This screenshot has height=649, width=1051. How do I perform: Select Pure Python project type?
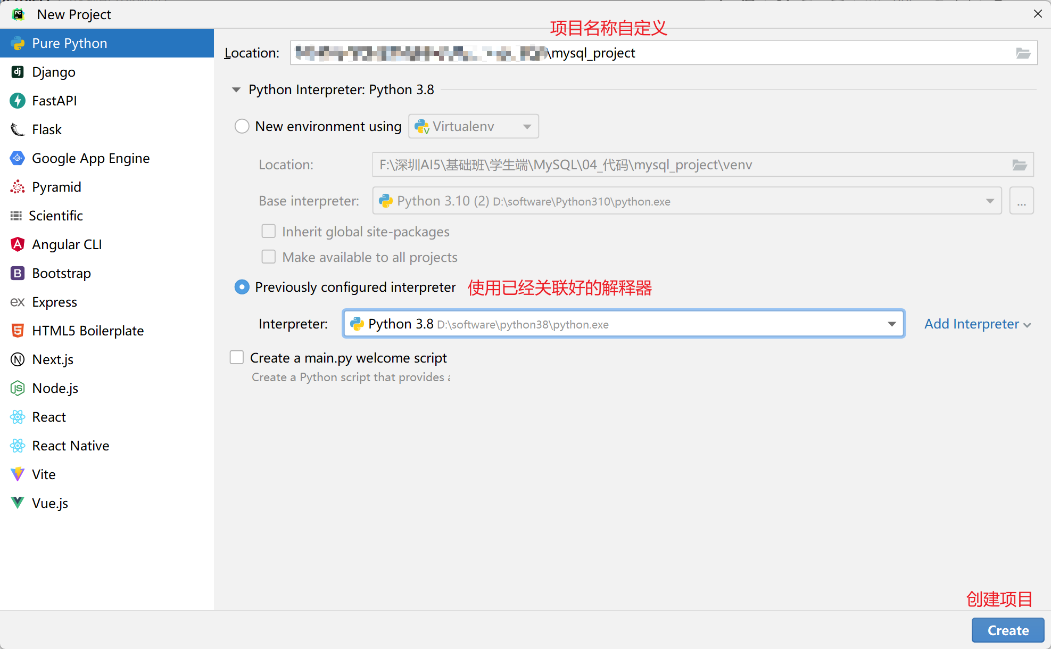pyautogui.click(x=107, y=43)
